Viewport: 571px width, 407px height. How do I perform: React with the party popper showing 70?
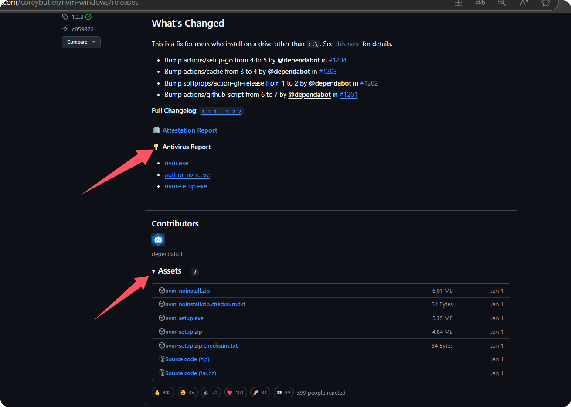(x=211, y=393)
